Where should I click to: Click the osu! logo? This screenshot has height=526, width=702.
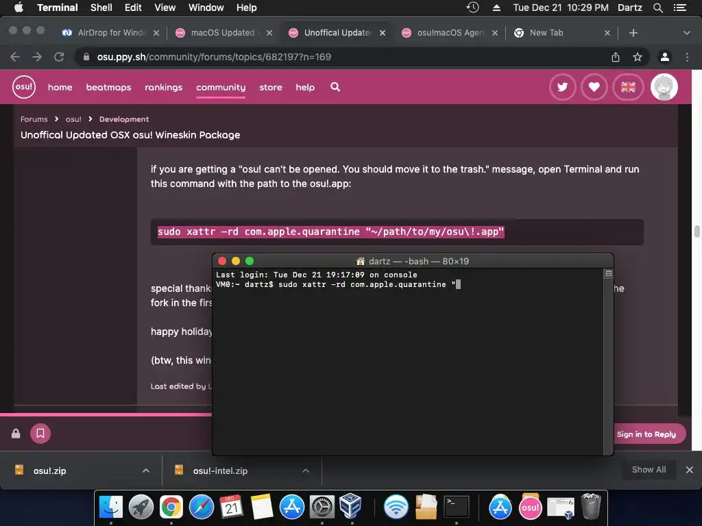(24, 87)
